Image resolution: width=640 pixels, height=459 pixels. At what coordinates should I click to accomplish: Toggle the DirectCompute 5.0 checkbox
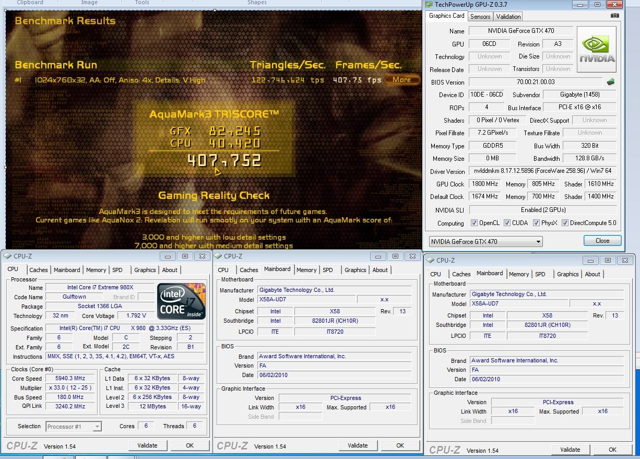pos(564,223)
